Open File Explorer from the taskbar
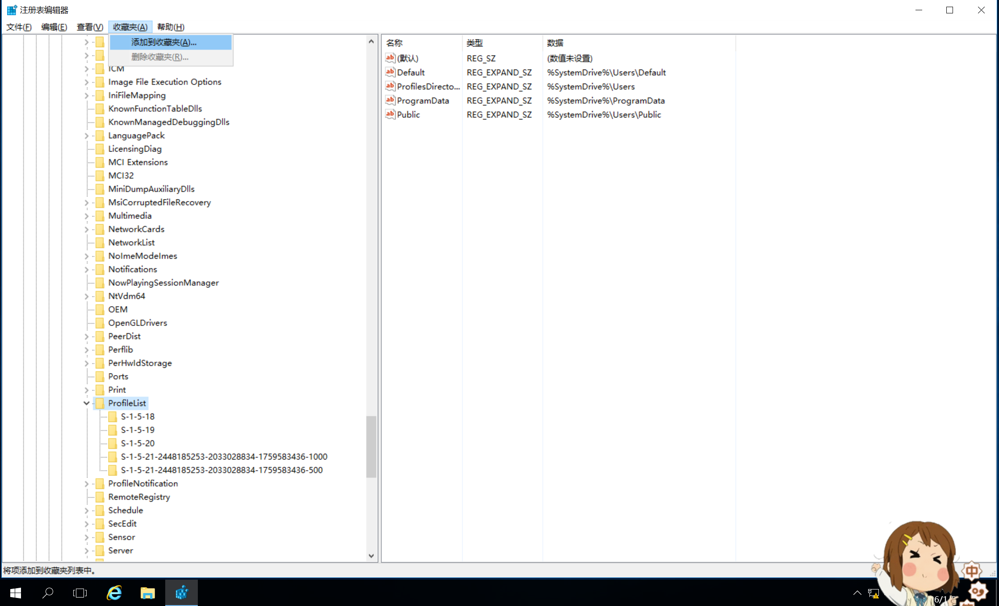999x606 pixels. point(147,593)
